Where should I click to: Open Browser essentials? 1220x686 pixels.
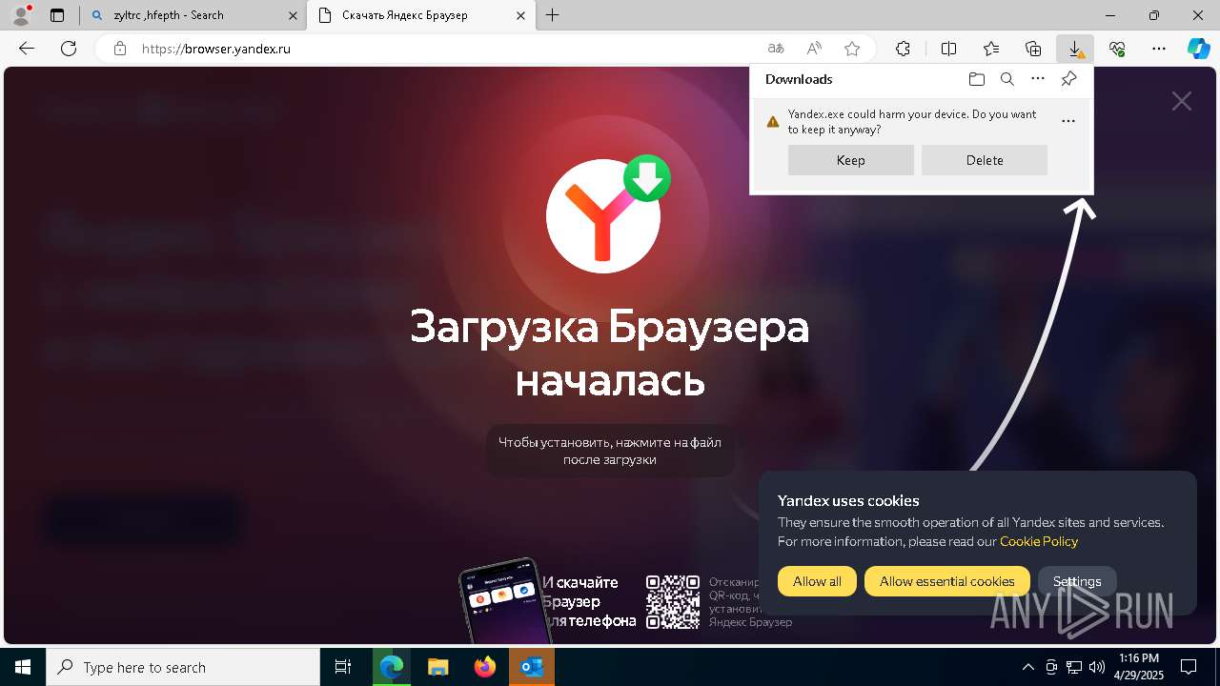click(x=1117, y=49)
